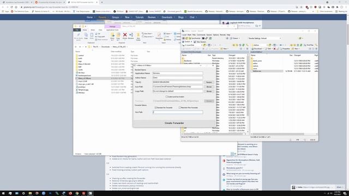Viewport: 349px width, 196px height.
Task: Click the WinSCP console terminal icon
Action: (x=203, y=38)
